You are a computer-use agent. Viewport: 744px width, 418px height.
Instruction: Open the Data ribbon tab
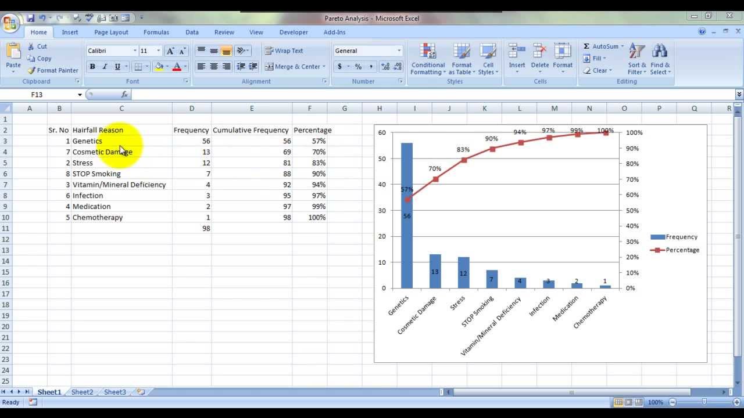192,33
